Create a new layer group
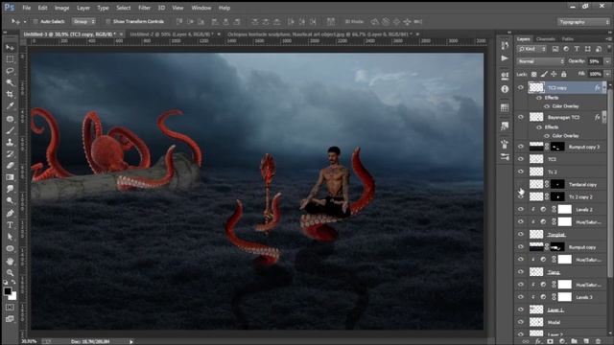The width and height of the screenshot is (614, 345). click(574, 341)
